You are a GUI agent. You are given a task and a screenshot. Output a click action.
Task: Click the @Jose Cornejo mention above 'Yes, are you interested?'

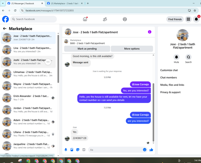tap(140, 85)
